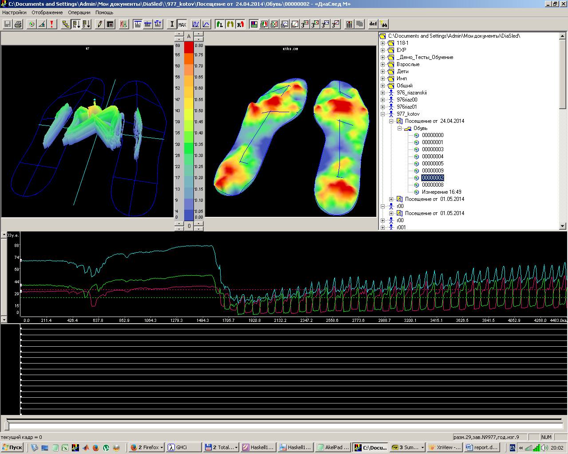Click the CD disc toolbar icon
This screenshot has width=568, height=454.
tap(32, 24)
